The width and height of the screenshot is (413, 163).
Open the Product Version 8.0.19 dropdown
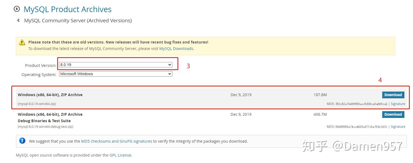115,65
